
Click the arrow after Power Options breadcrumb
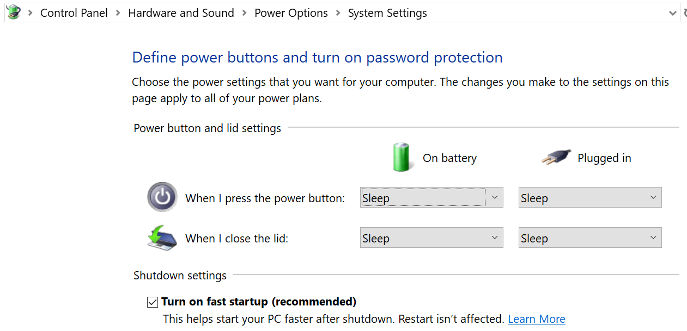coord(337,13)
